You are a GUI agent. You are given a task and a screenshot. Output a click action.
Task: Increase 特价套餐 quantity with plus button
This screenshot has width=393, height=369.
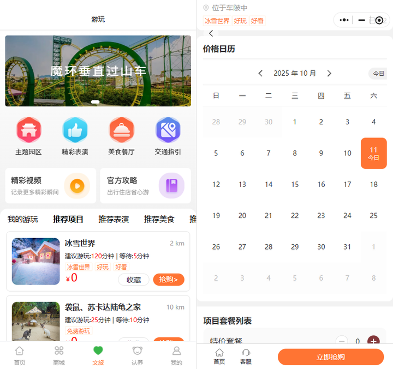pos(373,341)
